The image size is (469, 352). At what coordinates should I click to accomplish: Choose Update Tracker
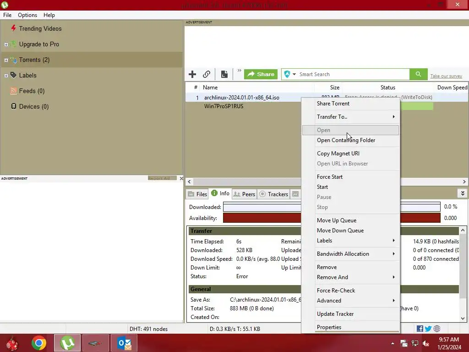click(350, 313)
